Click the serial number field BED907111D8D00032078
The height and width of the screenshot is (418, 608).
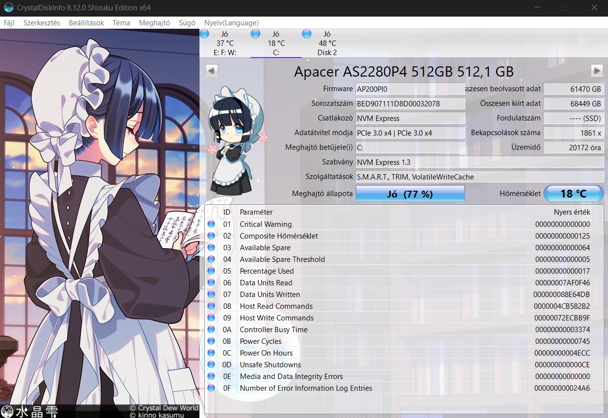coord(410,103)
